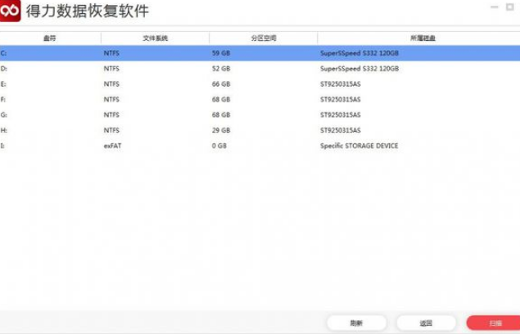Click the 返回 back button
Image resolution: width=520 pixels, height=334 pixels.
426,323
